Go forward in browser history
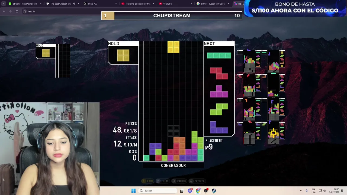The width and height of the screenshot is (347, 195). [x=10, y=11]
